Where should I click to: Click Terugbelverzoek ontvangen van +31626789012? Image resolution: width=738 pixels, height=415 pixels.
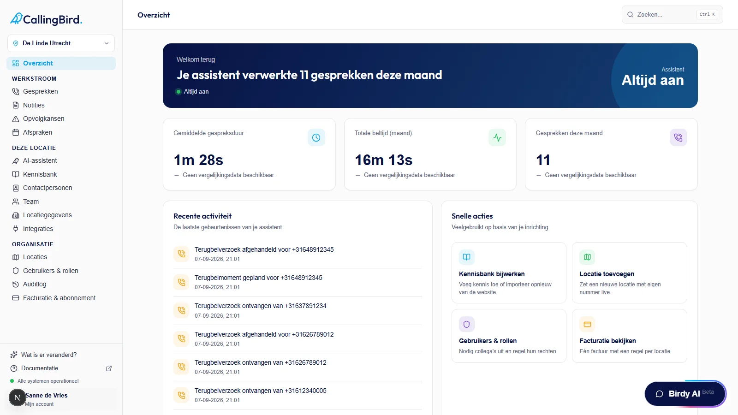261,362
